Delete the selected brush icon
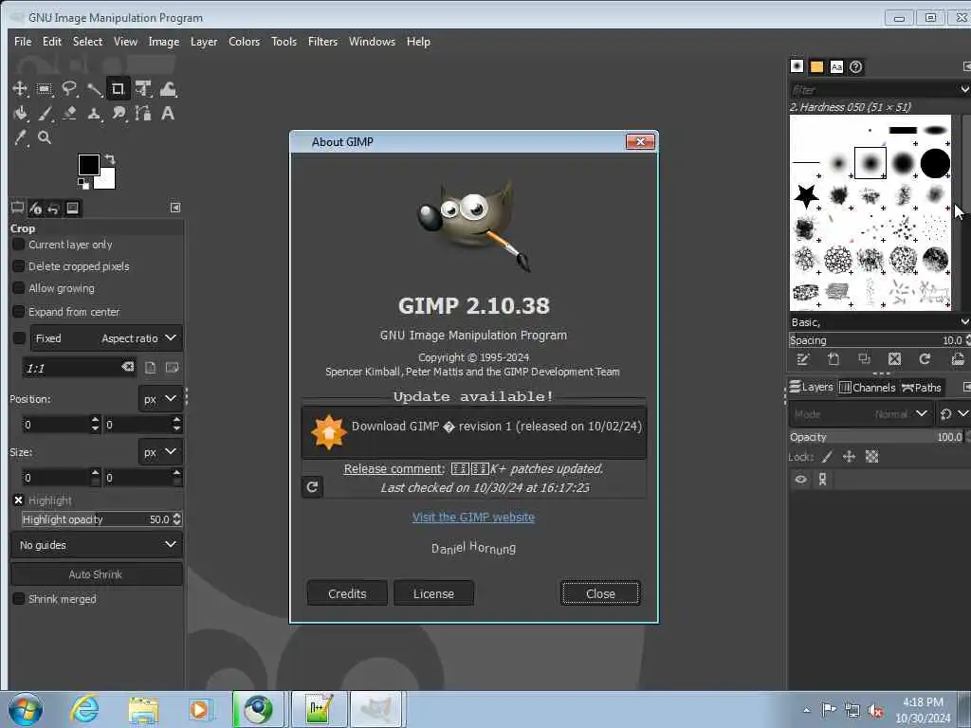Image resolution: width=971 pixels, height=728 pixels. pos(894,359)
